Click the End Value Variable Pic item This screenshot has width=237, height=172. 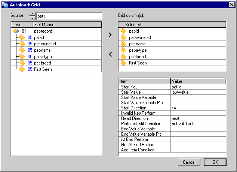[x=145, y=134]
